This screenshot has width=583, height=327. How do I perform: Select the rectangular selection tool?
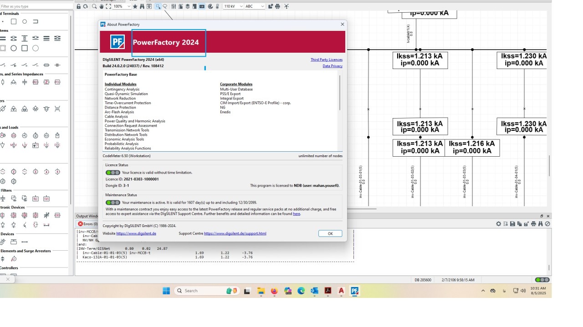click(x=158, y=6)
